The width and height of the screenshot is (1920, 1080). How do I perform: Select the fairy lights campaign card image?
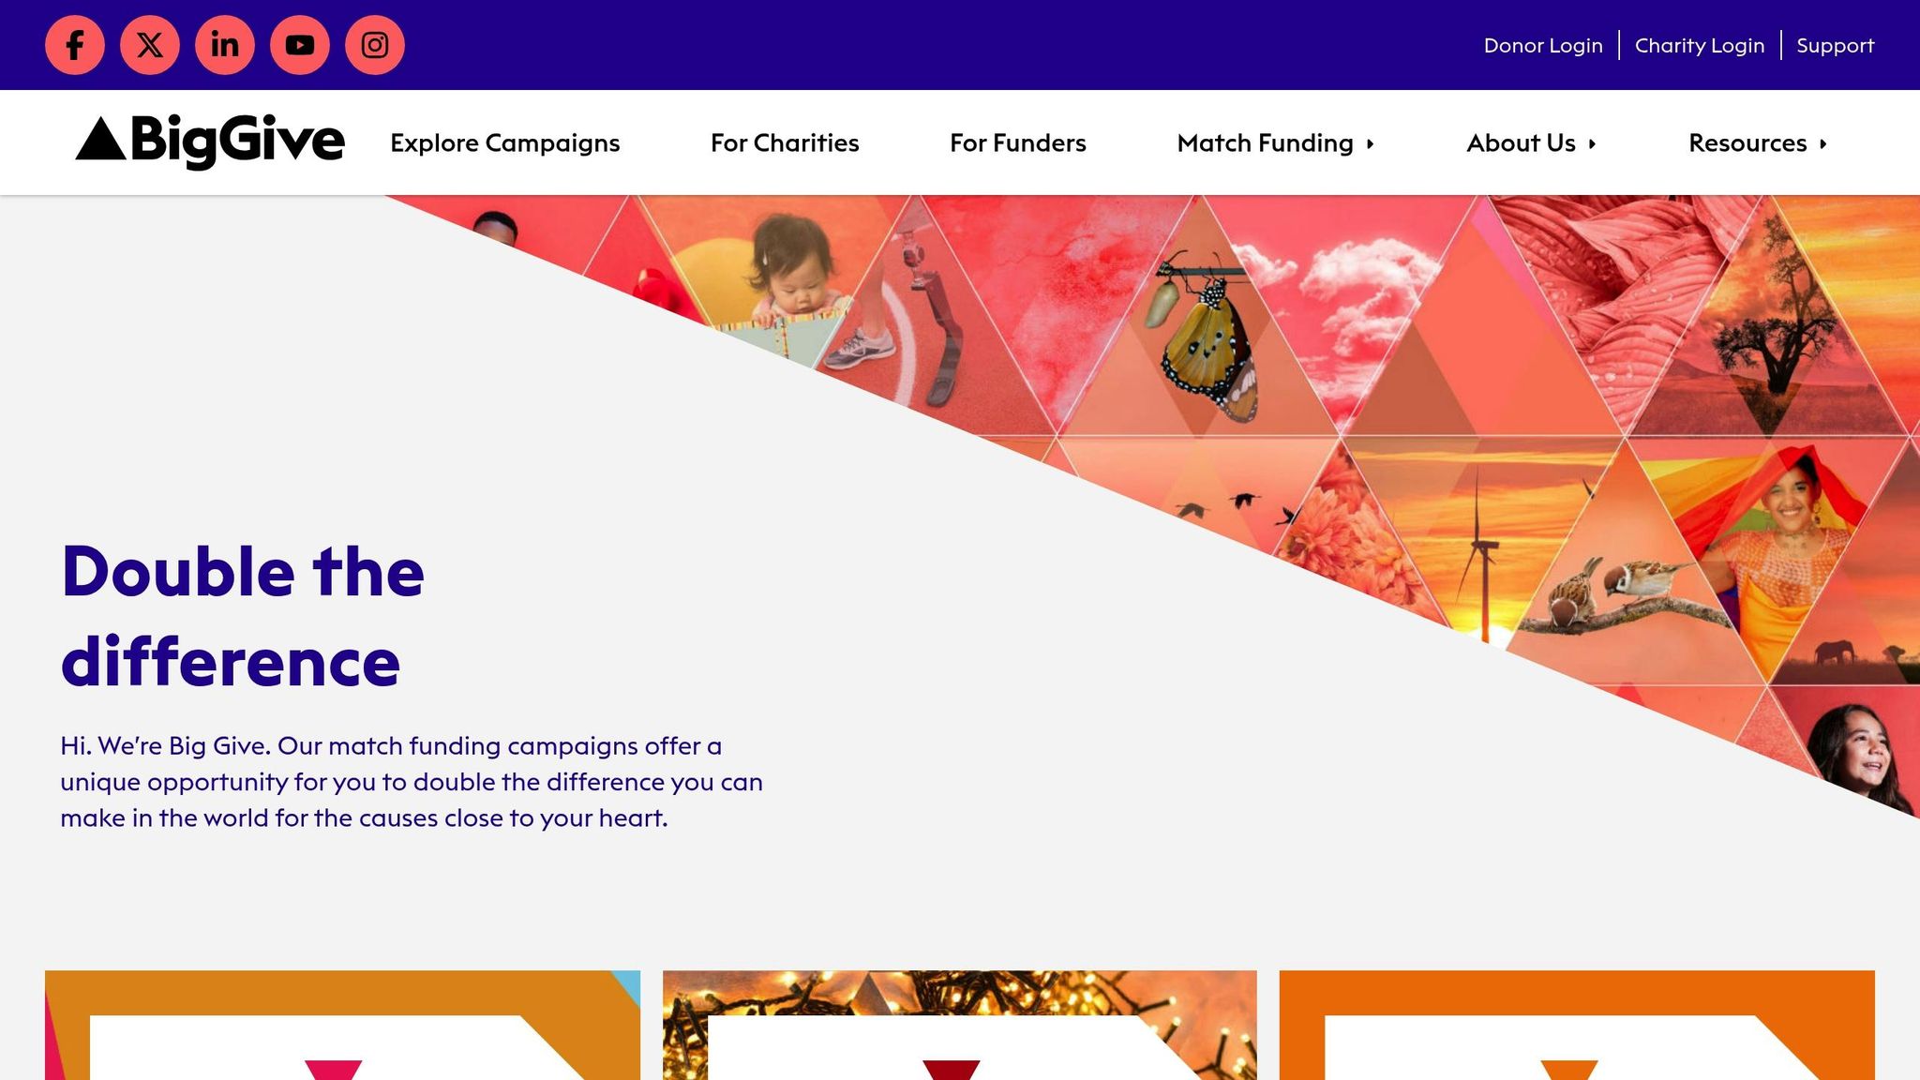click(x=959, y=1025)
